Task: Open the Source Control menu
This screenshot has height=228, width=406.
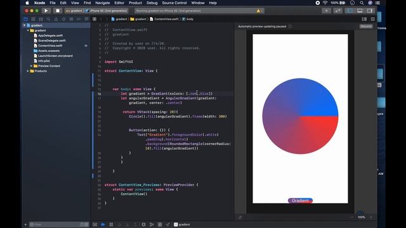Action: tap(174, 3)
